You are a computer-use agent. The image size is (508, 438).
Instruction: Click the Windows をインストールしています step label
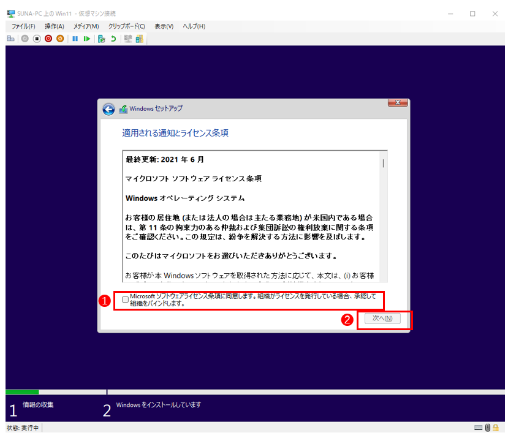(x=159, y=405)
